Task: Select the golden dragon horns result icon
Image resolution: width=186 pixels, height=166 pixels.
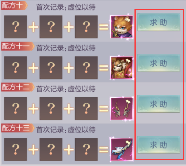Action: pyautogui.click(x=122, y=109)
